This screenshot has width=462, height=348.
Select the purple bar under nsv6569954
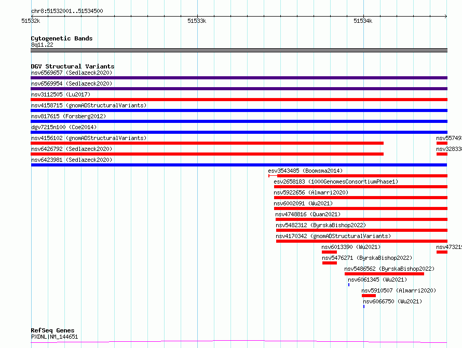[239, 89]
